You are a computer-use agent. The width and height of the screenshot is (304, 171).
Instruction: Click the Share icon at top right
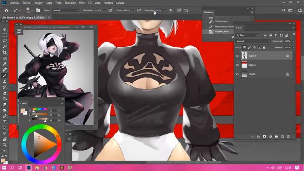(300, 10)
